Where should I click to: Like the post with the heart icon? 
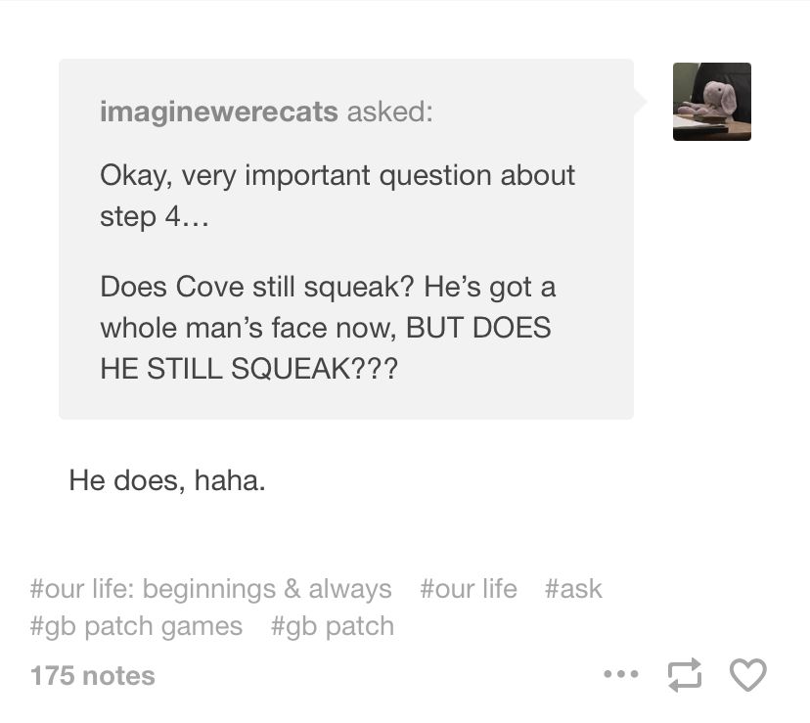click(x=748, y=674)
